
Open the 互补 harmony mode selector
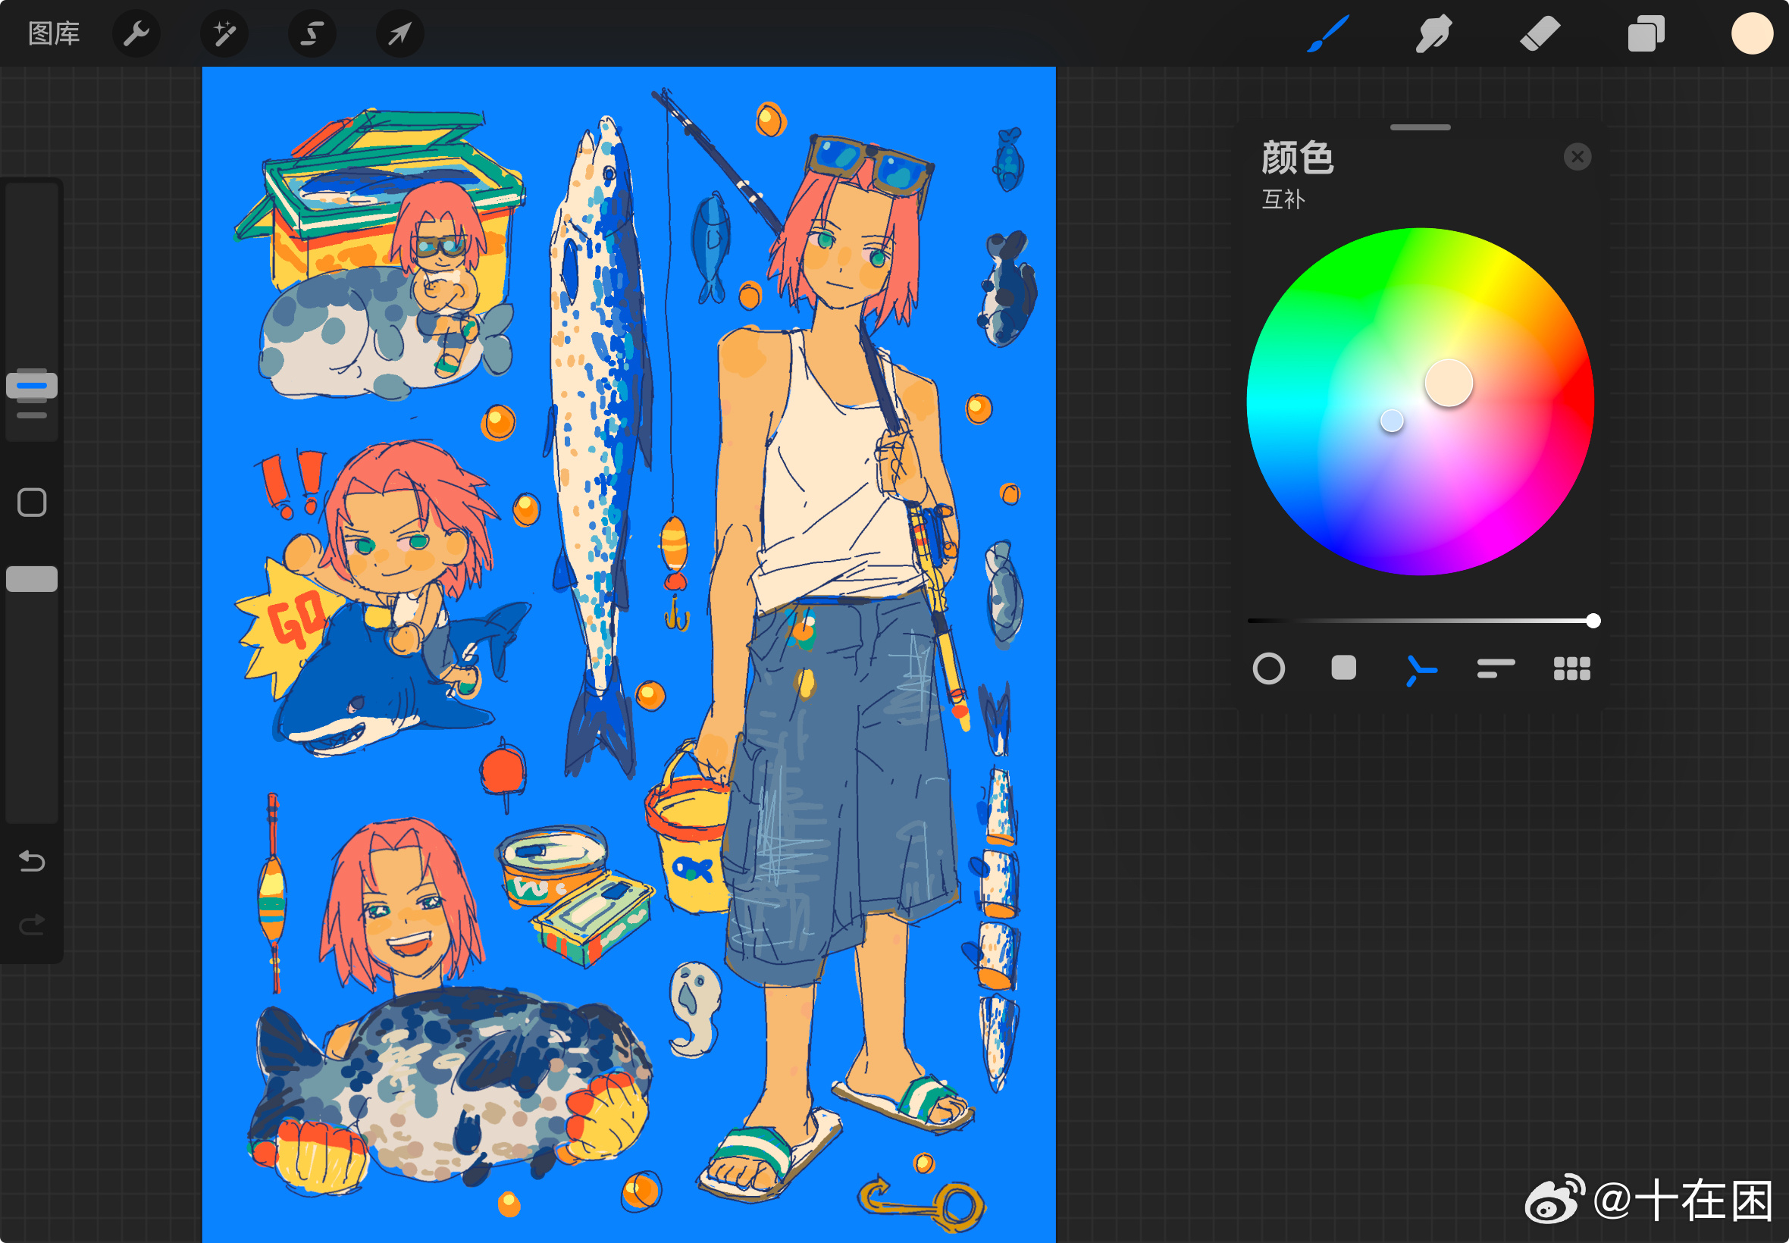click(x=1283, y=199)
